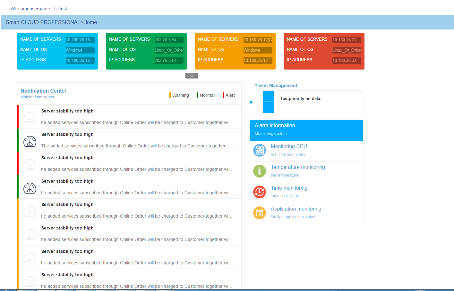
Task: Click the green card's IP ADDRESS value 202.76.5.54
Action: pos(169,61)
